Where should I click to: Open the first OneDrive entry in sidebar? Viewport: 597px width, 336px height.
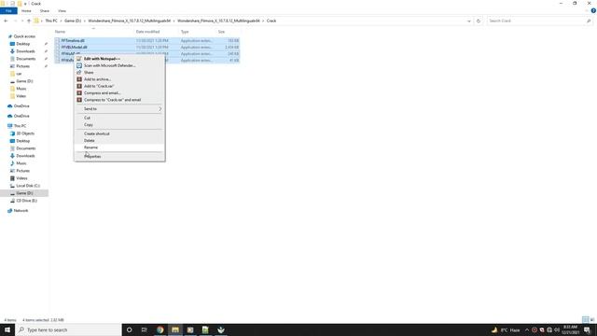(21, 105)
